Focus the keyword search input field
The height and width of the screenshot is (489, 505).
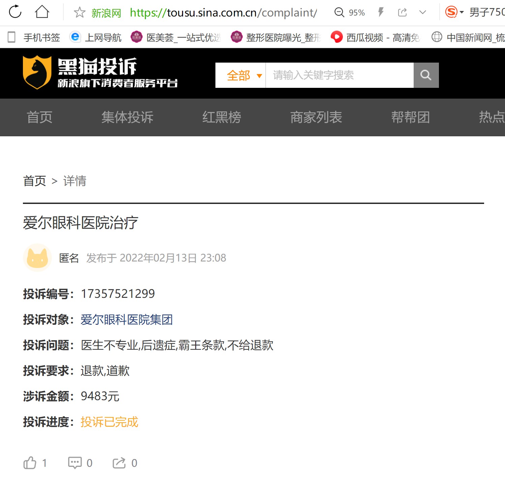[x=339, y=75]
